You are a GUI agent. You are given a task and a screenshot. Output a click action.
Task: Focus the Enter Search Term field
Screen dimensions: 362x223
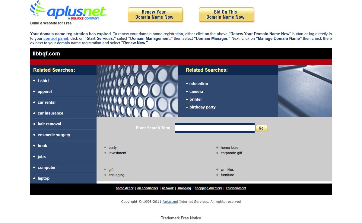(215, 128)
